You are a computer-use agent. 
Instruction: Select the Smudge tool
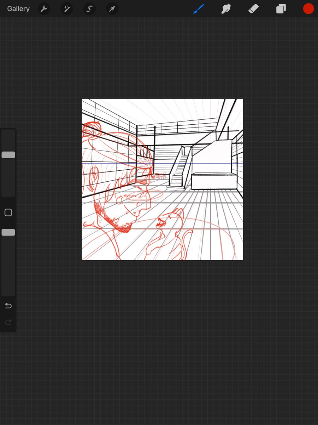coord(226,9)
